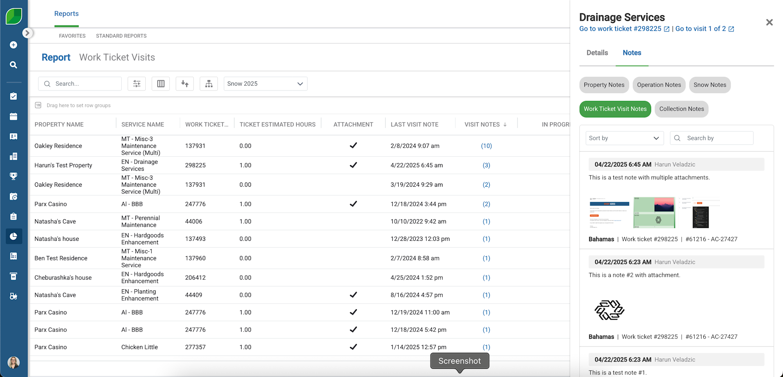Screen dimensions: 783x377
Task: Open (1) visit notes for Natasha's house
Action: click(x=486, y=239)
